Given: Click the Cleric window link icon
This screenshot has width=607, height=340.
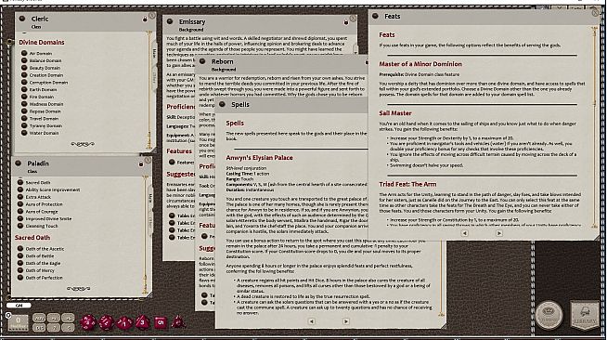Looking at the screenshot, I should click(22, 19).
